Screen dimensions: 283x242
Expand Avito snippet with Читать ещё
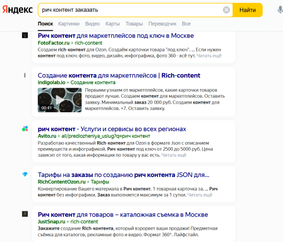tap(174, 155)
